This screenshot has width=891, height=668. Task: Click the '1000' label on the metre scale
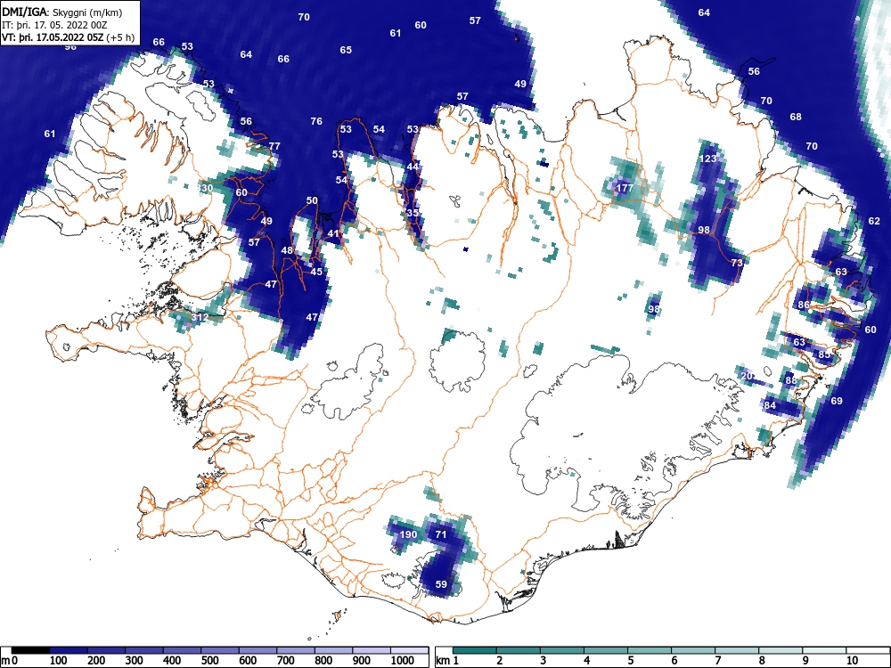click(x=403, y=661)
